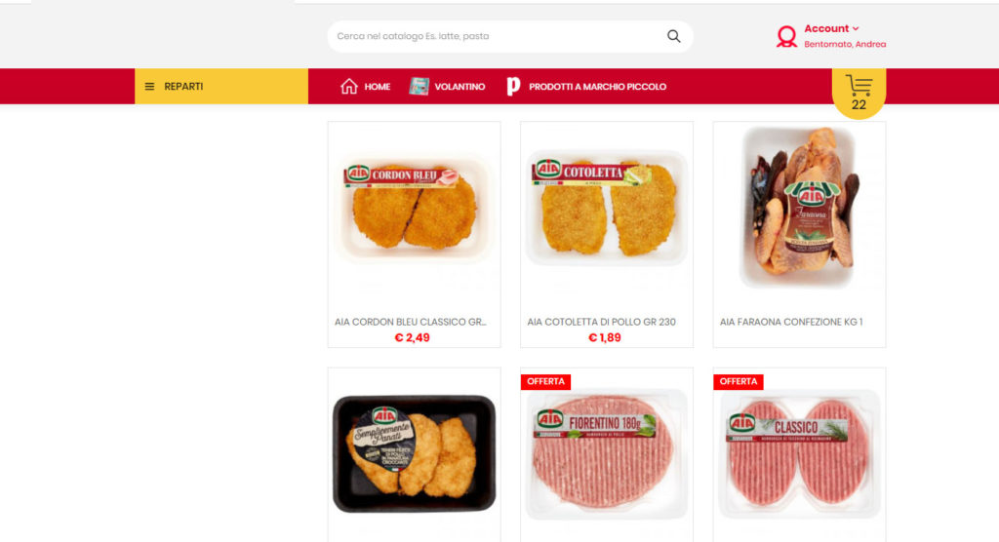Click the Piccolo brand P icon
Image resolution: width=999 pixels, height=542 pixels.
[x=513, y=86]
